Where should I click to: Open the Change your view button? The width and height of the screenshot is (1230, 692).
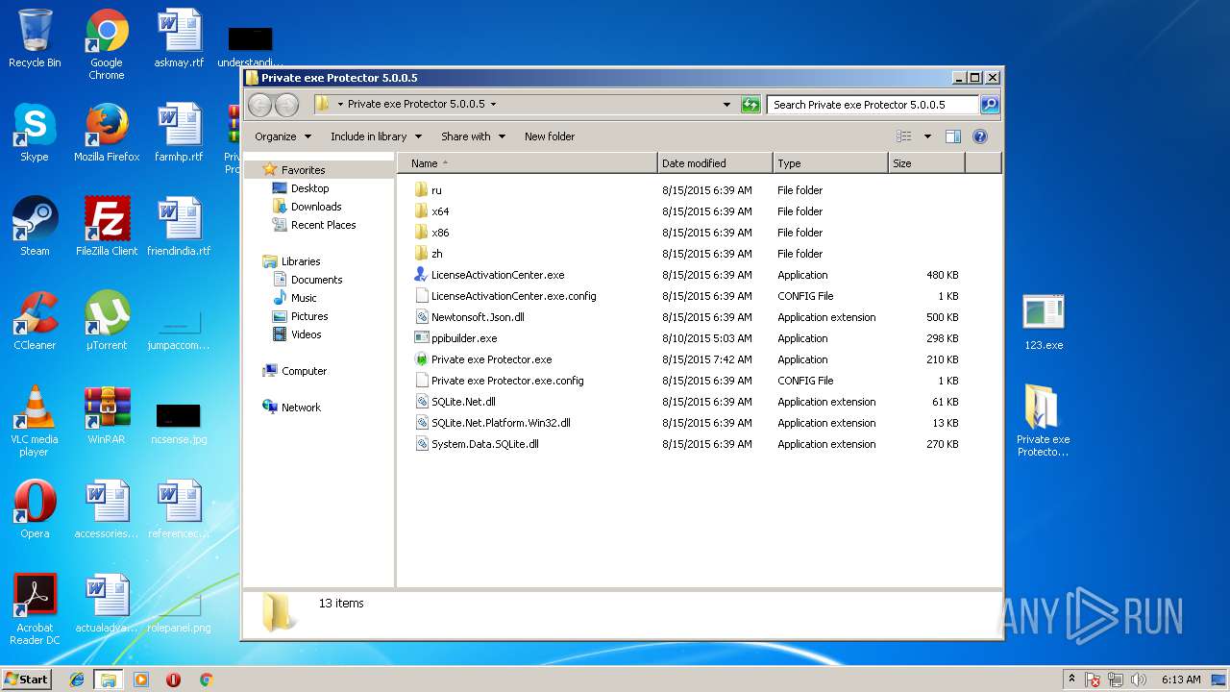[904, 136]
